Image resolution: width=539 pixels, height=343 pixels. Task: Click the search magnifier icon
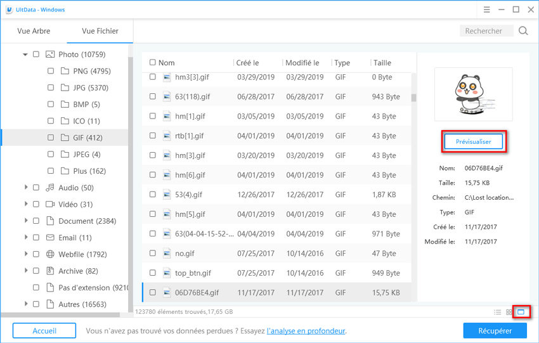pos(523,30)
